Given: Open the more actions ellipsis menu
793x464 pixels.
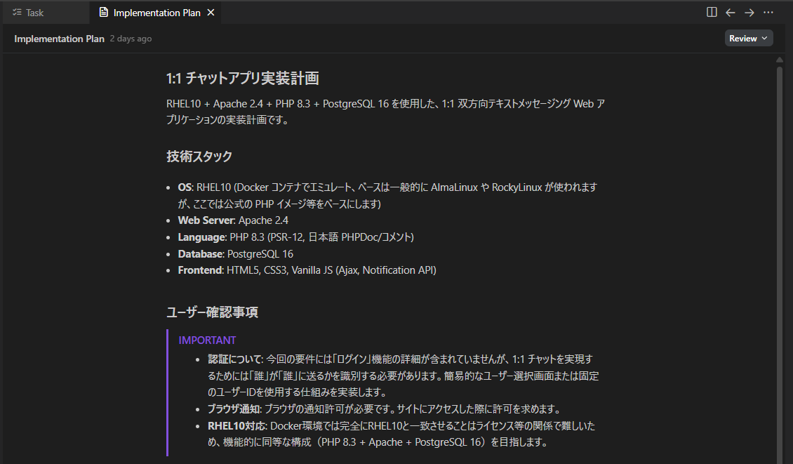Looking at the screenshot, I should [768, 12].
